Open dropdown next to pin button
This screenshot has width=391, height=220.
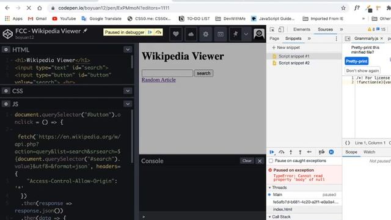246,34
